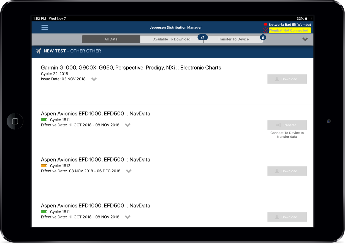Viewport: 345px width, 244px height.
Task: Switch to Available To Download tab
Action: coord(172,39)
